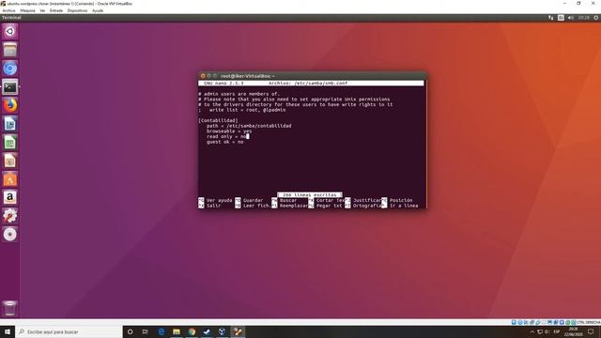Open System Settings from the launcher
Screen dimensions: 601x338
(10, 216)
